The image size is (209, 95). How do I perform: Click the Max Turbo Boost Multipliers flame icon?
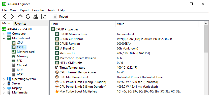click(57, 91)
